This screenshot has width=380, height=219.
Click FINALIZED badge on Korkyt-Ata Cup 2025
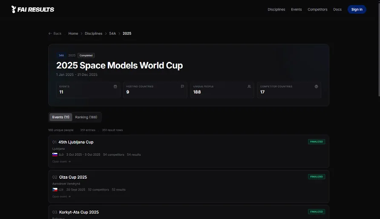pyautogui.click(x=317, y=212)
